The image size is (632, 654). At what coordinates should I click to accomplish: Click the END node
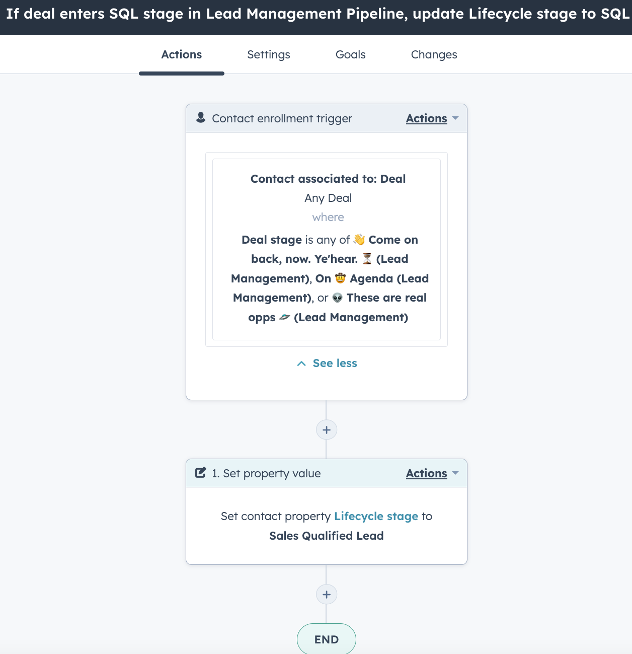click(x=327, y=639)
